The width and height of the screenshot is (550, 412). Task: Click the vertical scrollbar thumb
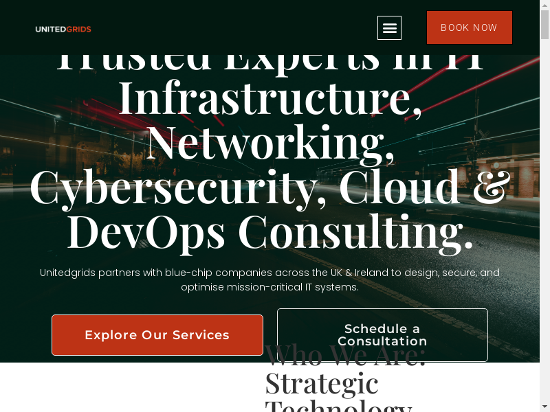pos(544,25)
